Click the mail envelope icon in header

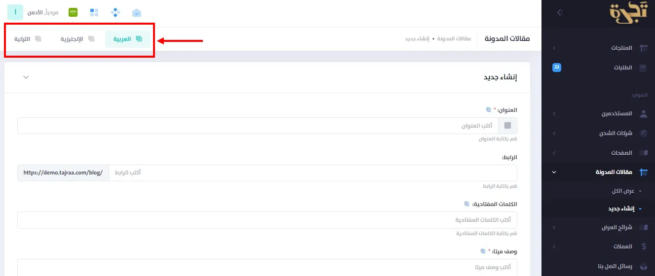pos(137,12)
